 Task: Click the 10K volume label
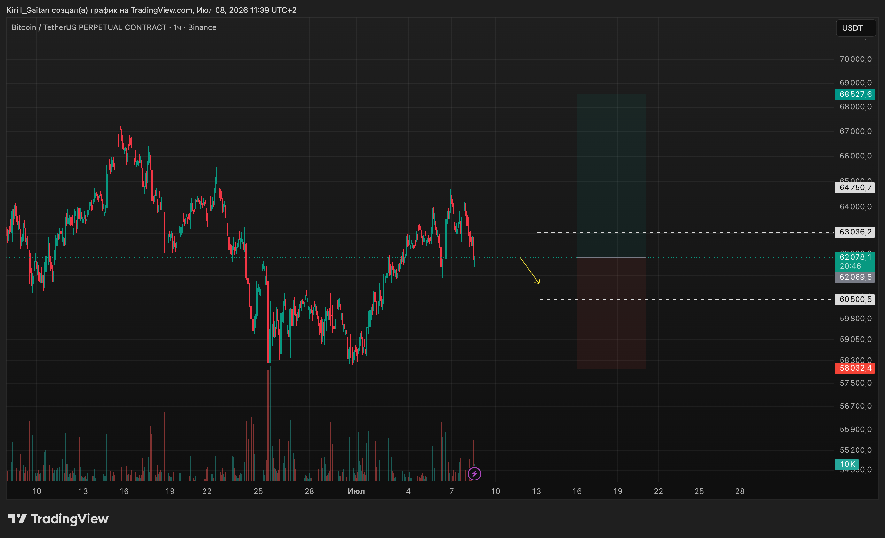pos(847,464)
